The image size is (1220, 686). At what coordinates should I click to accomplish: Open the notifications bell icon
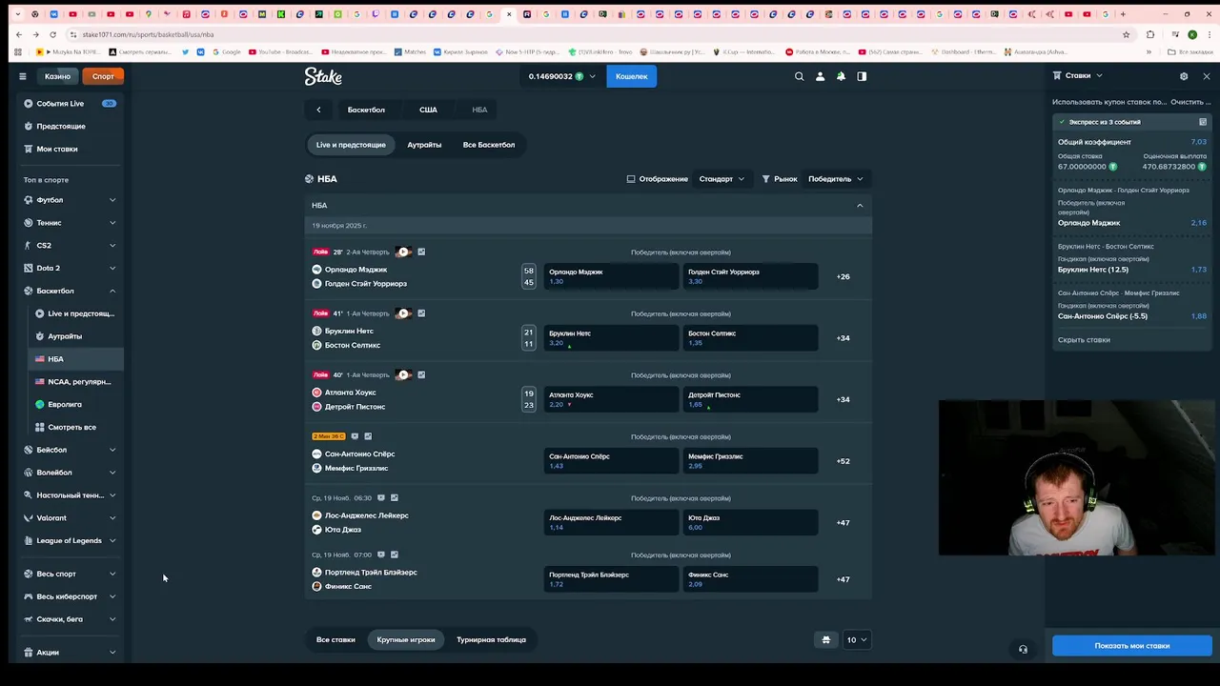[x=841, y=76]
